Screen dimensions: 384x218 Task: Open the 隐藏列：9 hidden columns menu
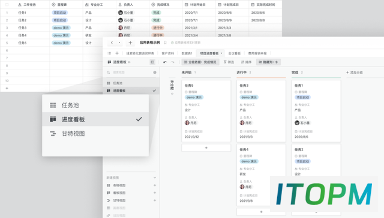(268, 62)
